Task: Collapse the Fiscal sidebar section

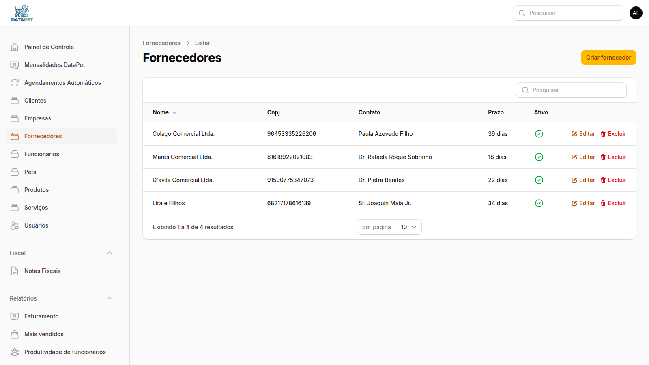Action: pos(110,253)
